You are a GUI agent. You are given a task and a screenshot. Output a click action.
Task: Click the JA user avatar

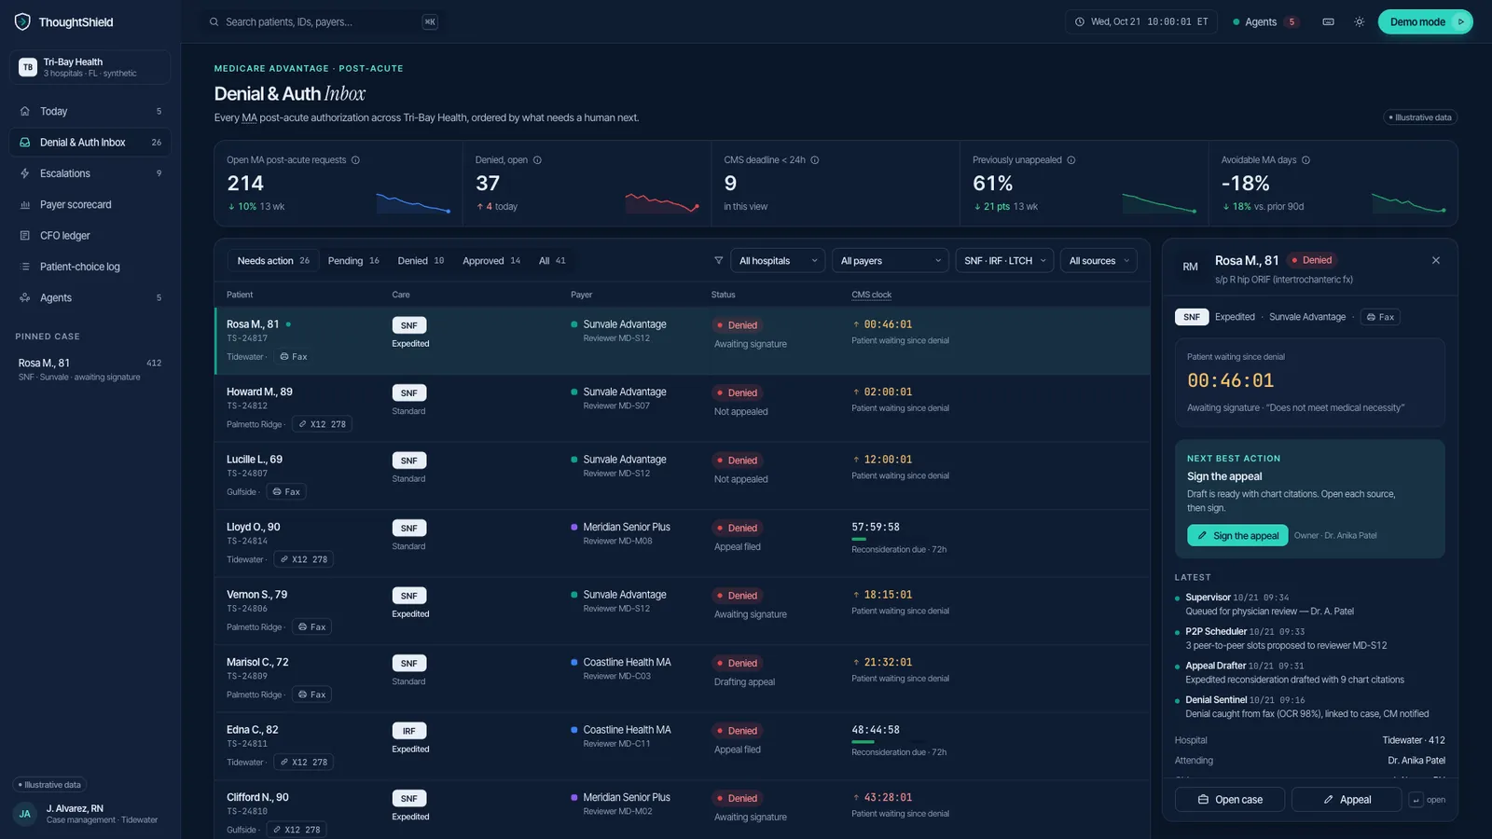click(x=25, y=814)
